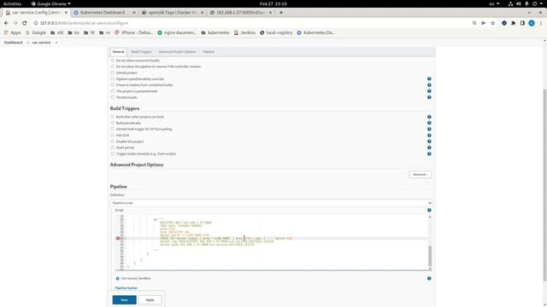547x307 pixels.
Task: Jump to the Build Triggers tab
Action: 141,52
